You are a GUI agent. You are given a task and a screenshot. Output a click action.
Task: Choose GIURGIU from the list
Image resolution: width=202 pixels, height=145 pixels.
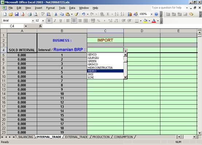point(105,58)
